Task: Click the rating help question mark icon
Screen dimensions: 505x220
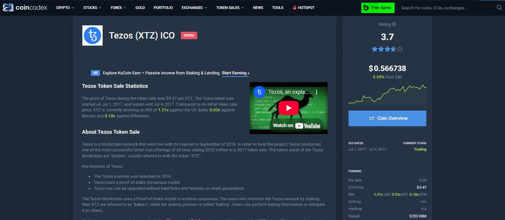Action: click(394, 24)
